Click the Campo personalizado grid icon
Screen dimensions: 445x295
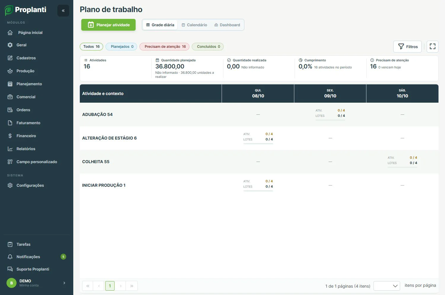click(x=10, y=162)
